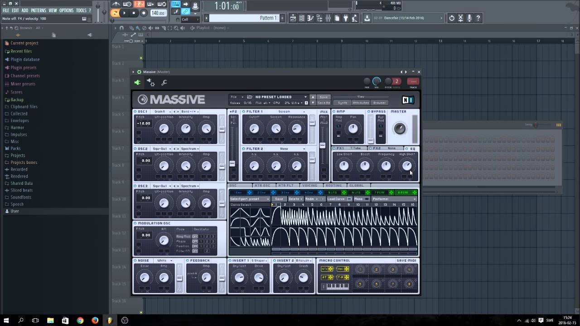Image resolution: width=580 pixels, height=326 pixels.
Task: Expand Plugin database folder in browser
Action: click(x=25, y=59)
